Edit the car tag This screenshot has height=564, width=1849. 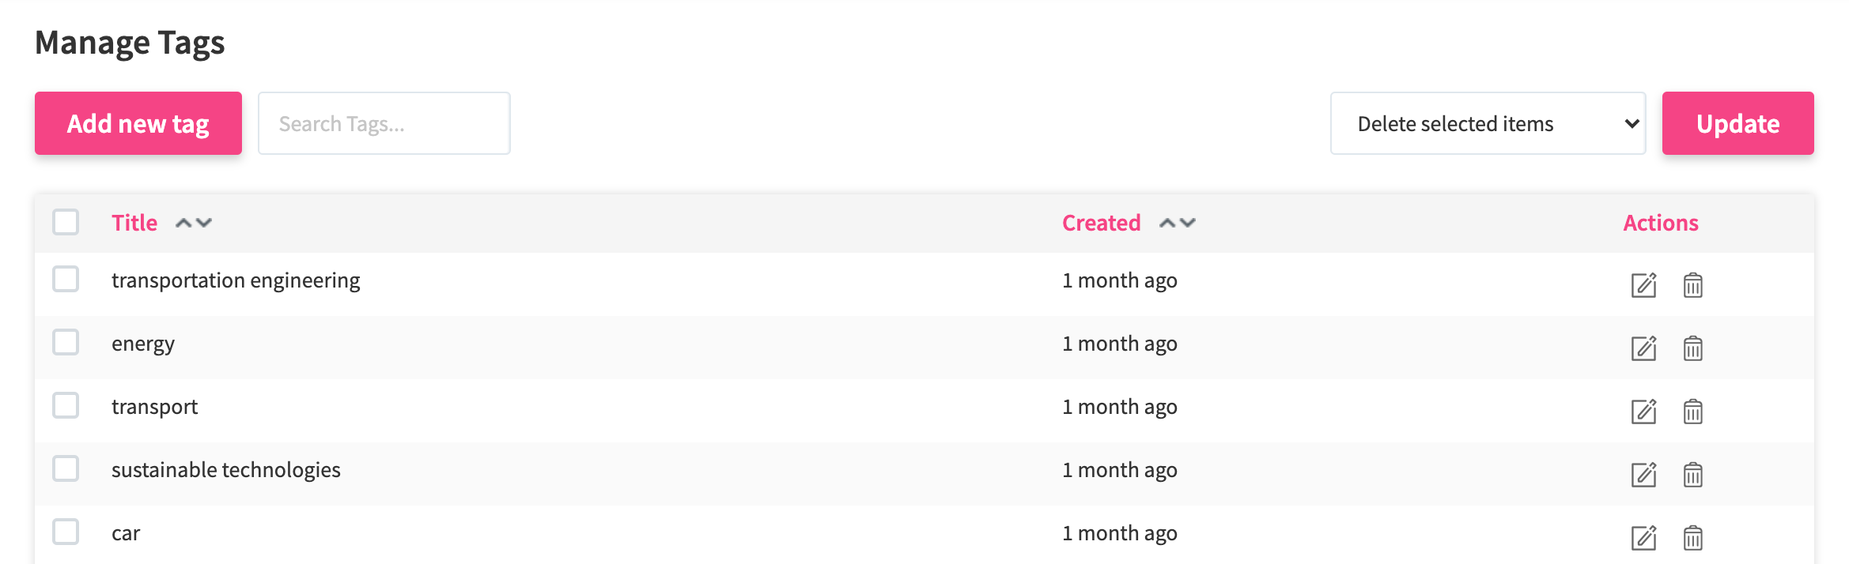pyautogui.click(x=1643, y=537)
